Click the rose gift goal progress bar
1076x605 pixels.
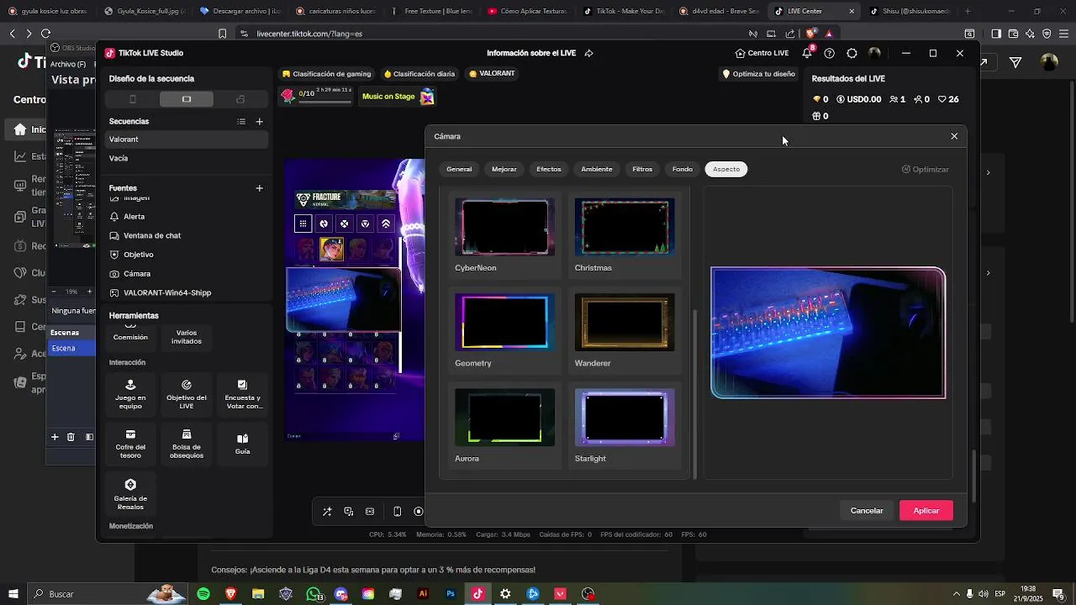click(316, 96)
